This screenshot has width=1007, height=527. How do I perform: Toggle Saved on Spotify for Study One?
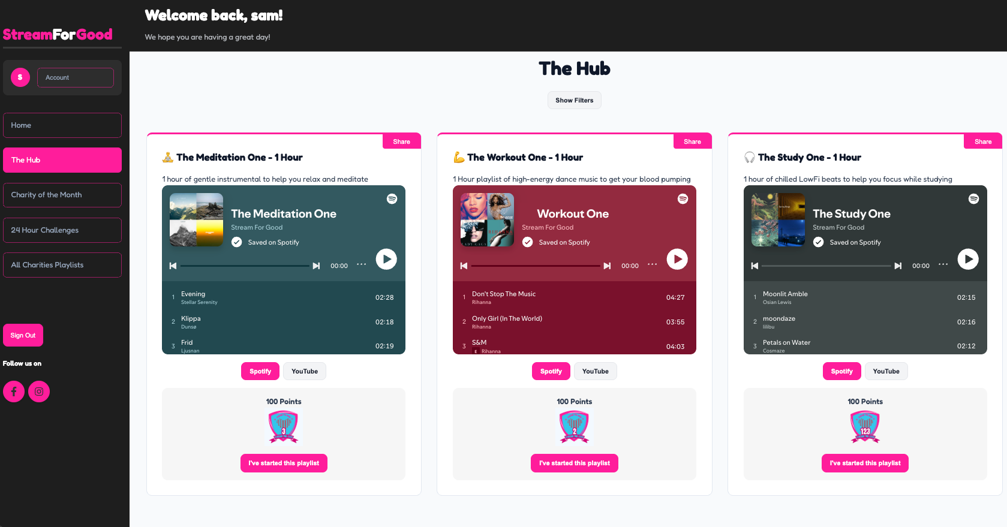[x=818, y=242]
